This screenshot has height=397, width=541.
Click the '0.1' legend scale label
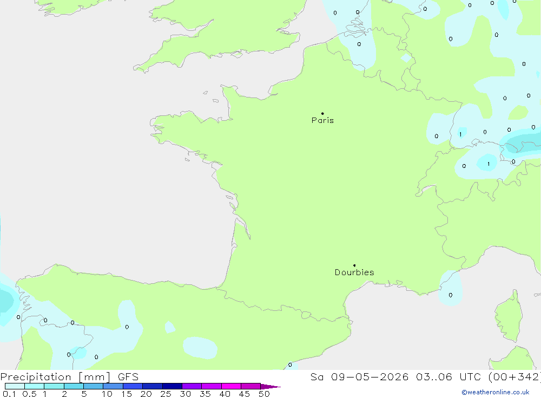click(9, 394)
